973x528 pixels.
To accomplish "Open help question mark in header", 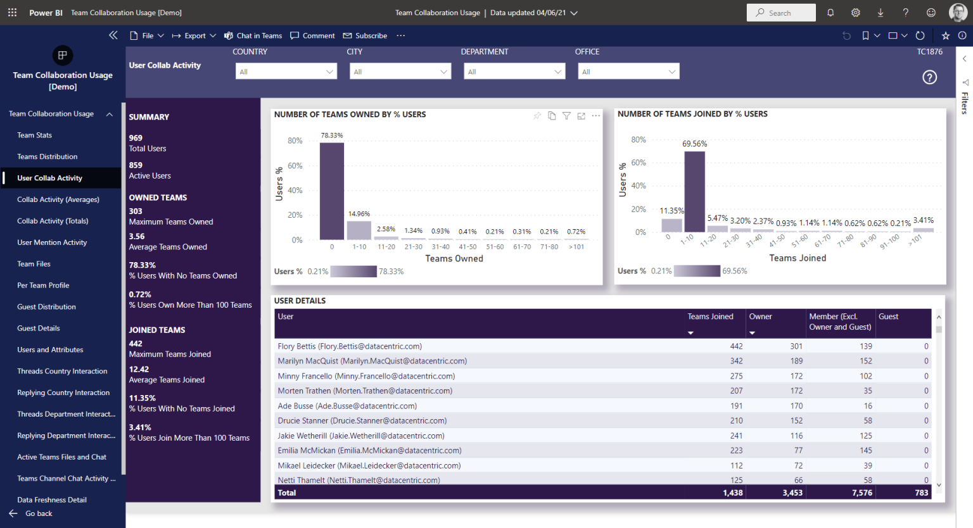I will pos(906,13).
